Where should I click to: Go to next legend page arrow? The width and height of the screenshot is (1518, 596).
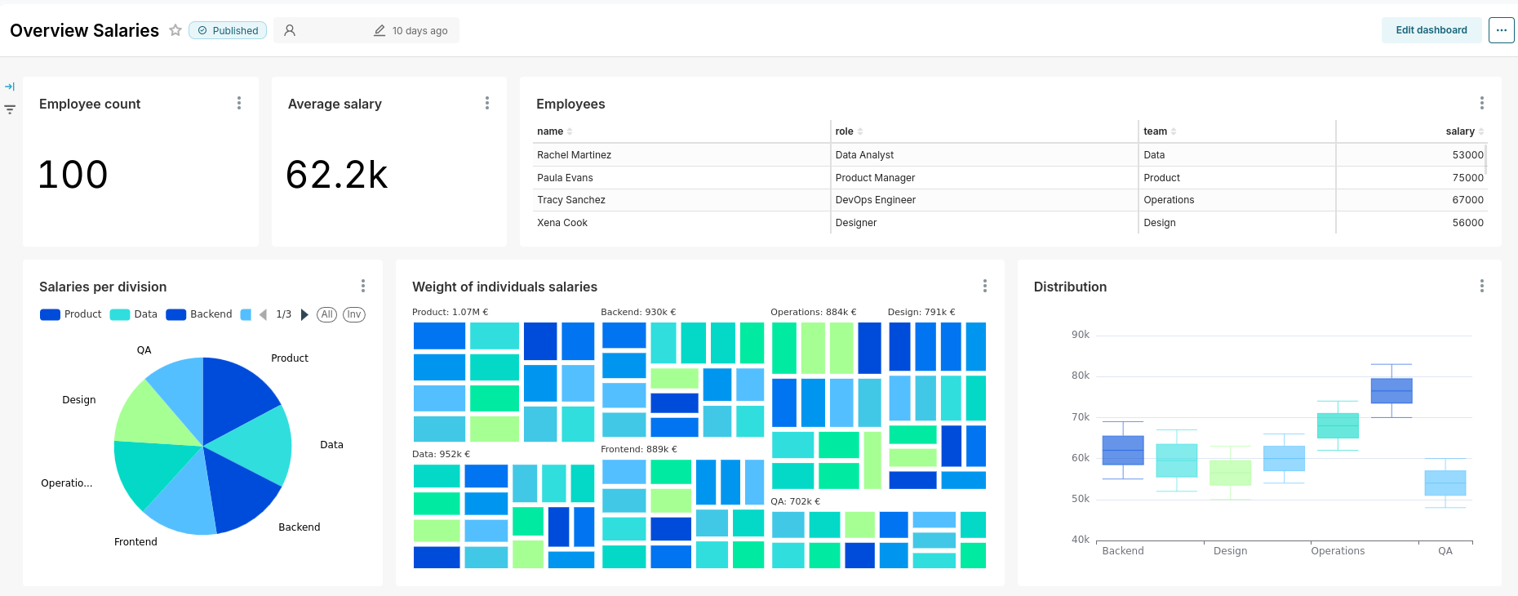click(x=304, y=314)
